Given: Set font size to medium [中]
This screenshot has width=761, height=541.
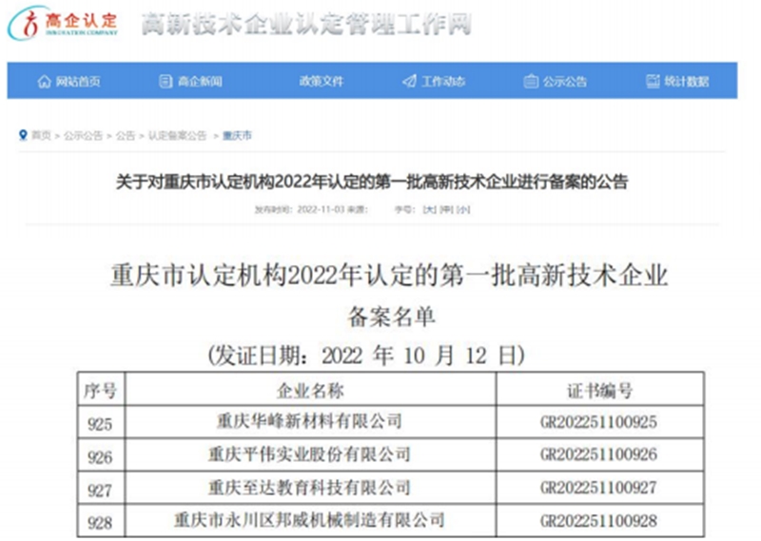Looking at the screenshot, I should [x=445, y=209].
